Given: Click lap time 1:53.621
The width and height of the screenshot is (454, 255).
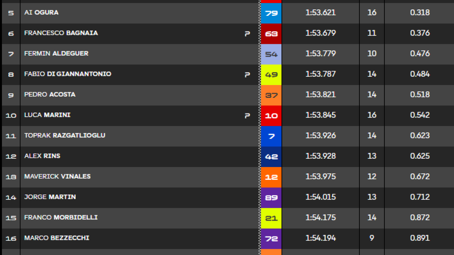Looking at the screenshot, I should (x=320, y=12).
